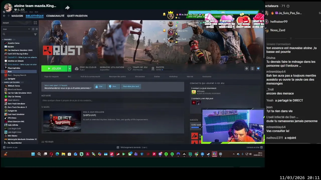Image resolution: width=321 pixels, height=180 pixels.
Task: Select Balatro in the library list
Action: [x=11, y=47]
